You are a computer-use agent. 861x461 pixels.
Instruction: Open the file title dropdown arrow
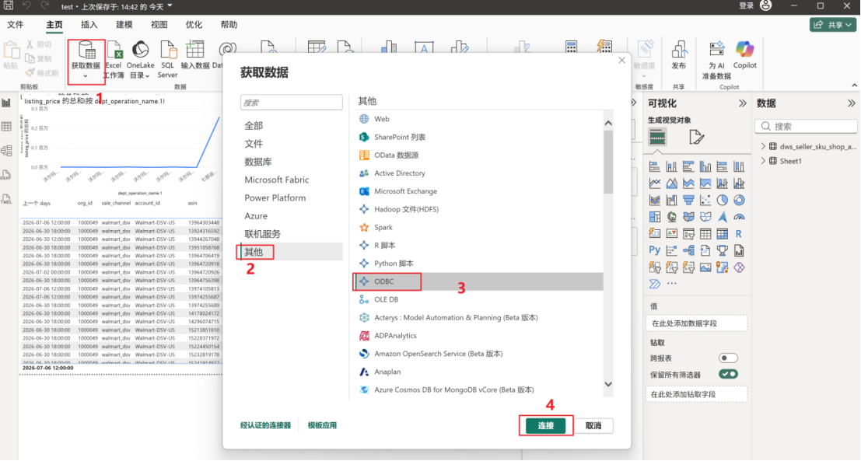coord(170,6)
